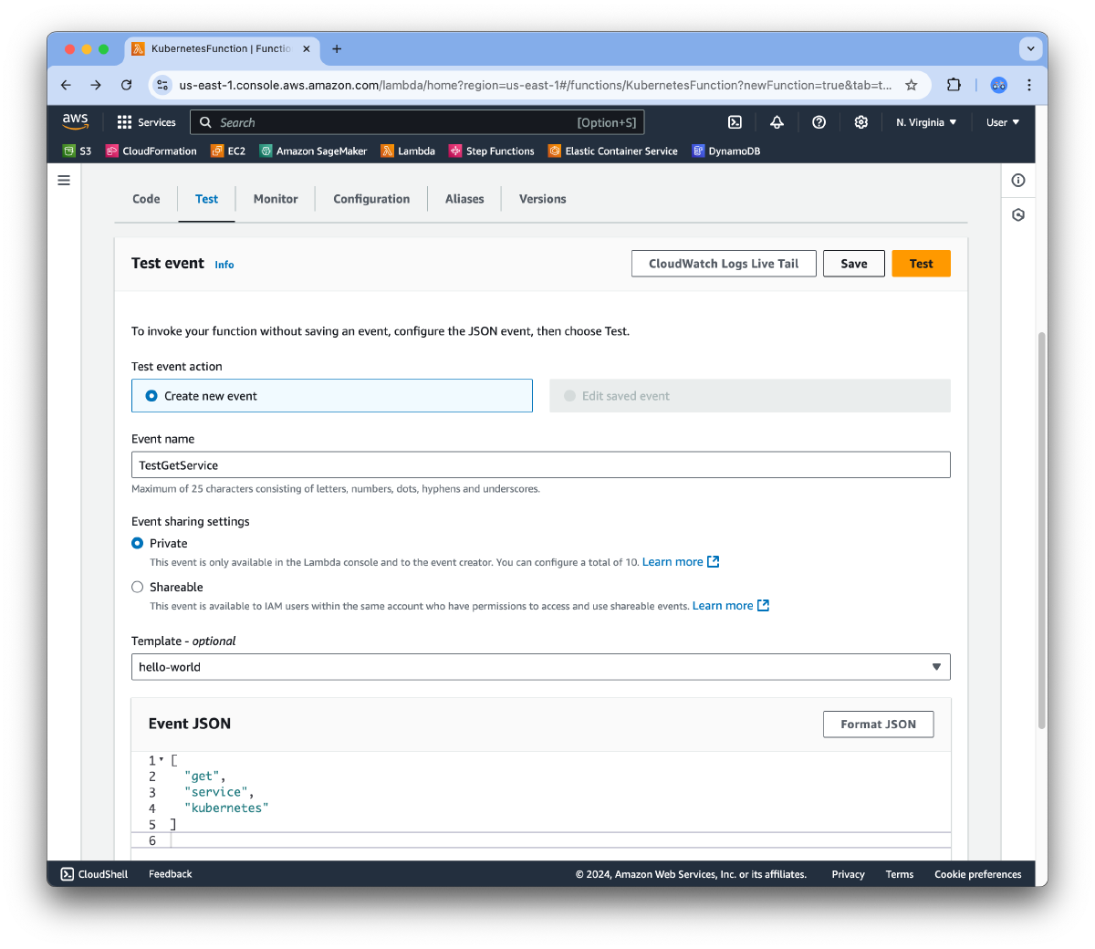
Task: Open notifications bell icon
Action: (777, 122)
